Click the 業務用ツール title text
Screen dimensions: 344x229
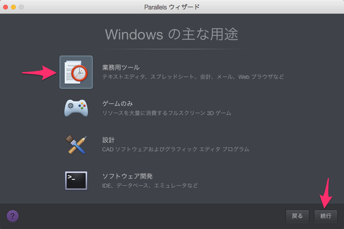click(x=121, y=68)
